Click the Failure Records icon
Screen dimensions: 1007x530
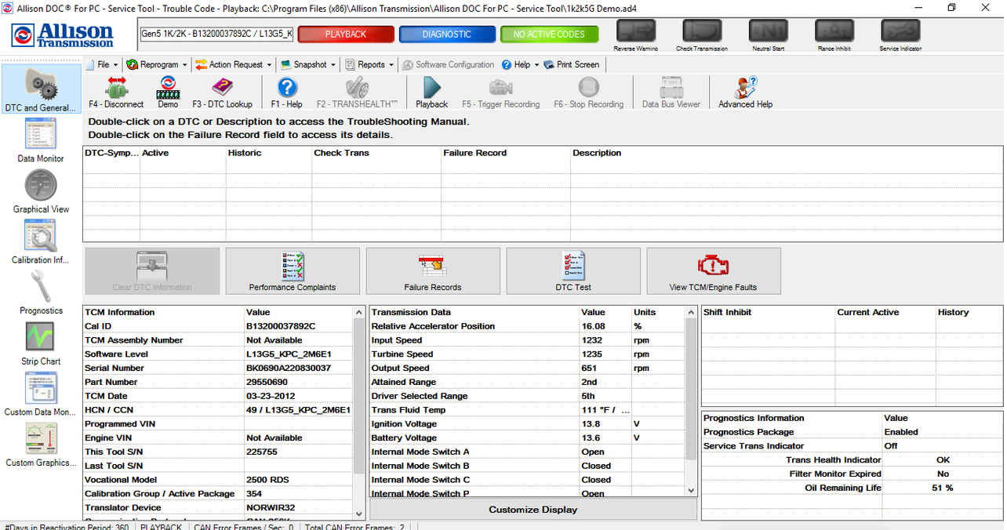pyautogui.click(x=433, y=270)
